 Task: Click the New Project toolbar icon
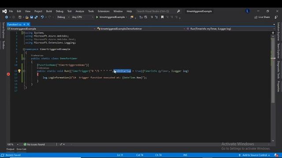tap(20, 17)
